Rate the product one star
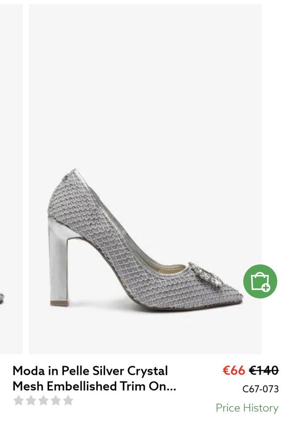The image size is (291, 427). coord(19,401)
